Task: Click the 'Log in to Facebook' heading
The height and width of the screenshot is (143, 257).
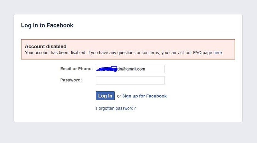Action: click(47, 25)
